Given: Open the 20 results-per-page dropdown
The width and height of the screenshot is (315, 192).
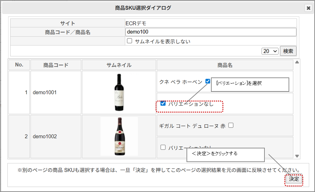Looking at the screenshot, I should [x=270, y=51].
